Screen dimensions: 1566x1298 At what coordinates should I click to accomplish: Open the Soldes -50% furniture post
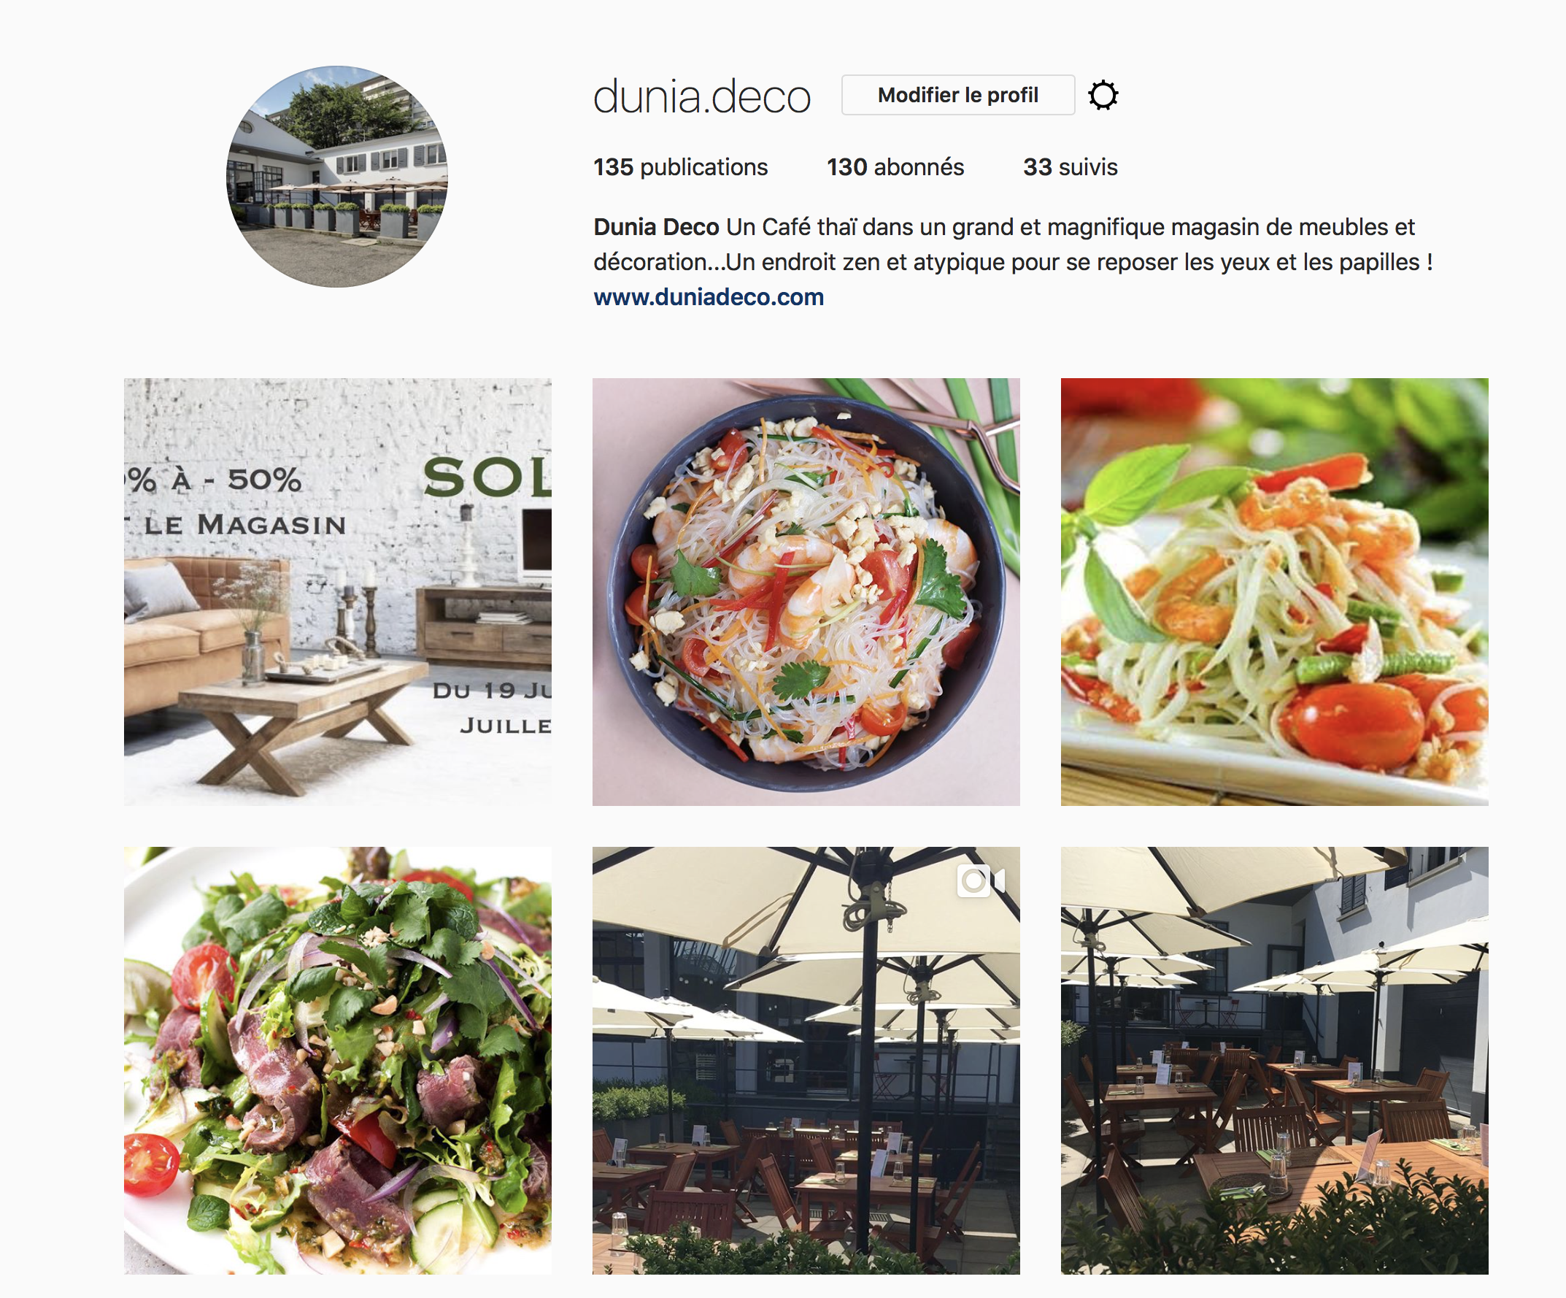click(x=338, y=591)
